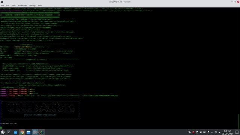Open the RSS feed tray icon

click(x=189, y=132)
